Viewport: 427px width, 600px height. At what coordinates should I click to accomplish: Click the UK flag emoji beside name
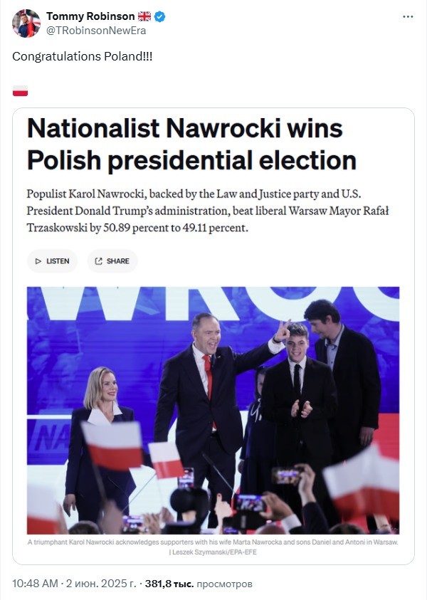coord(144,16)
